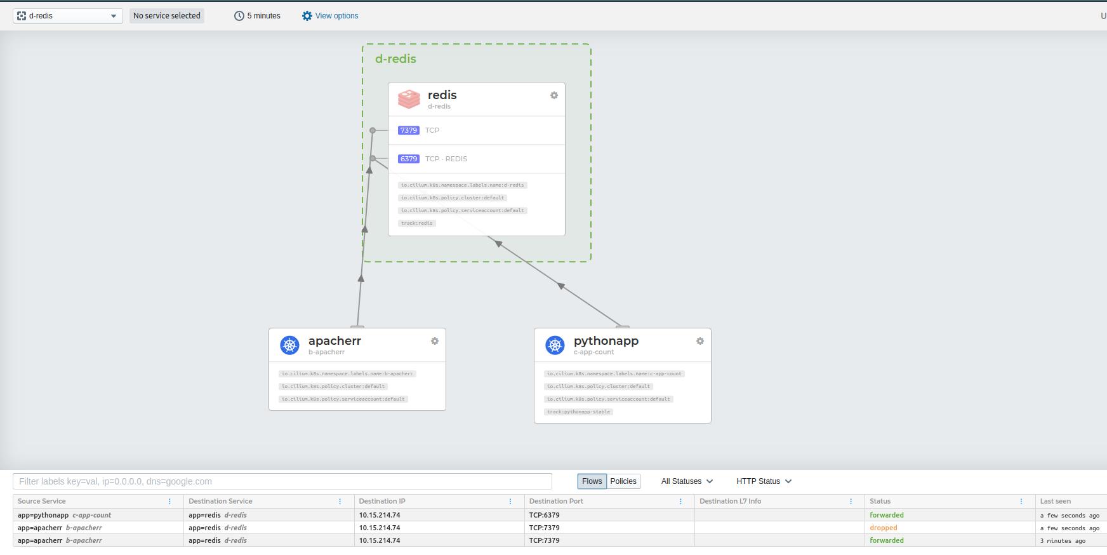Click the apacherr Kubernetes icon
1107x555 pixels.
click(290, 345)
